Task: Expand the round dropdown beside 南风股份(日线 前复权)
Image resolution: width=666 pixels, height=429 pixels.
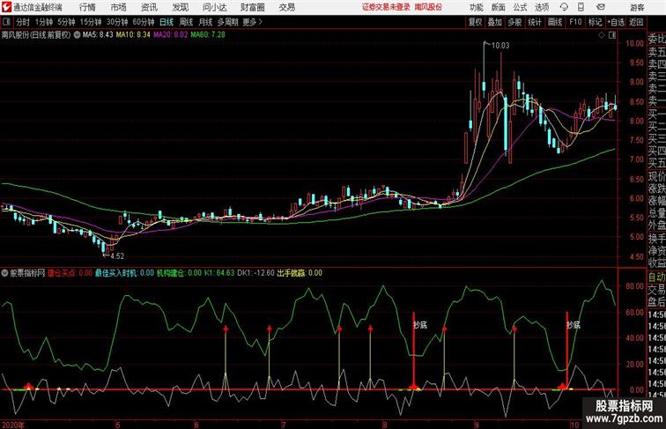Action: (77, 35)
